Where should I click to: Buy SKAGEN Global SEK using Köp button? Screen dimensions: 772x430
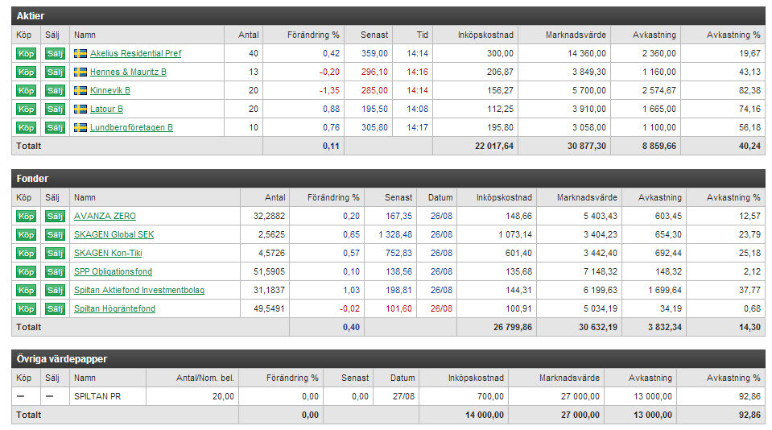point(26,235)
